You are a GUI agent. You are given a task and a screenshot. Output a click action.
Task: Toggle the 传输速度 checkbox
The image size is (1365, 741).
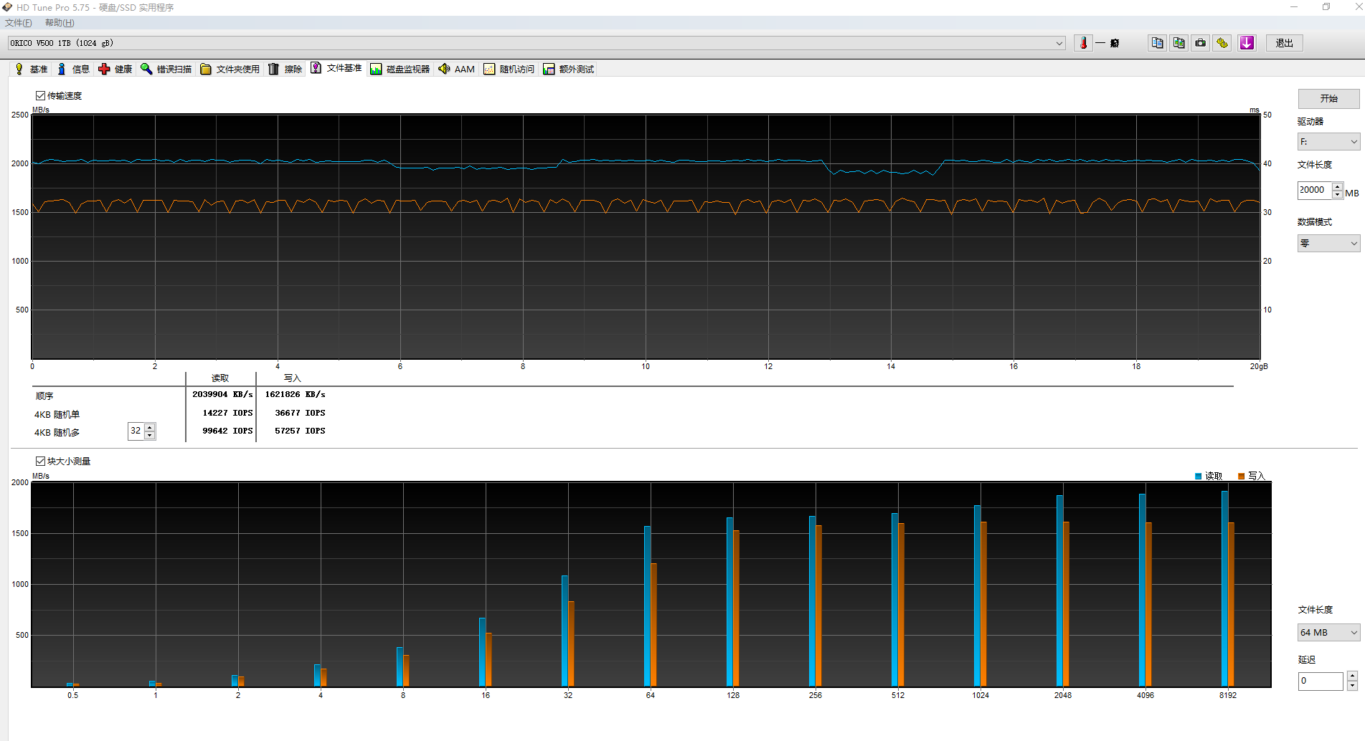(40, 95)
